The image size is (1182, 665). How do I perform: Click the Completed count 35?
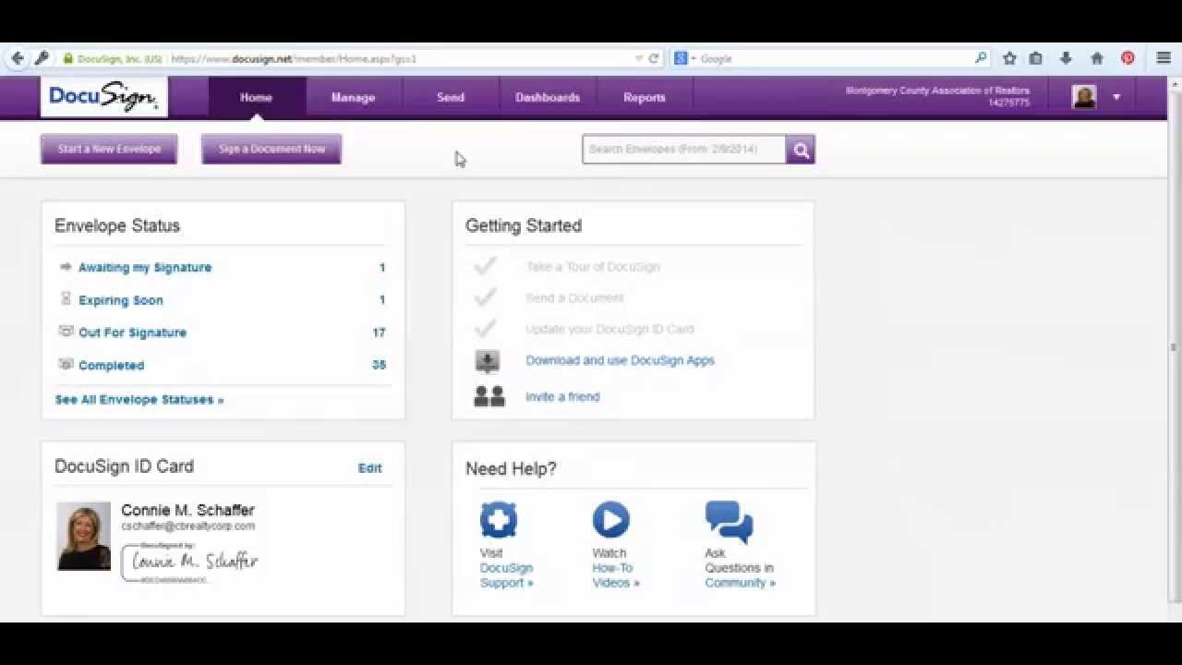pos(379,365)
